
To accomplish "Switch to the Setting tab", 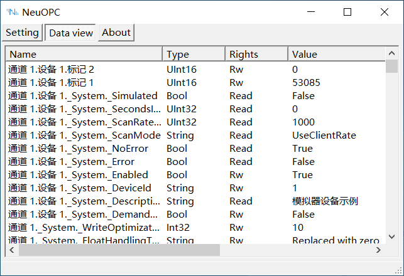I will (22, 33).
